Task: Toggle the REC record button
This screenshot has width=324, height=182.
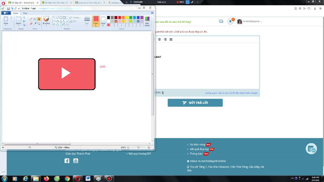Action: [x=180, y=2]
